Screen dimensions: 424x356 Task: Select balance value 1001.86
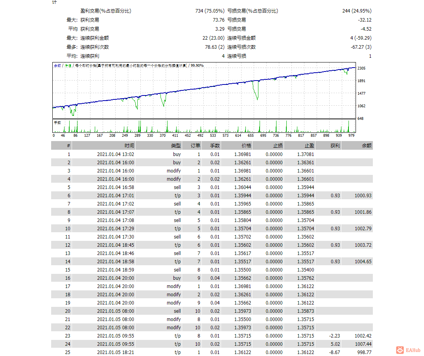363,212
